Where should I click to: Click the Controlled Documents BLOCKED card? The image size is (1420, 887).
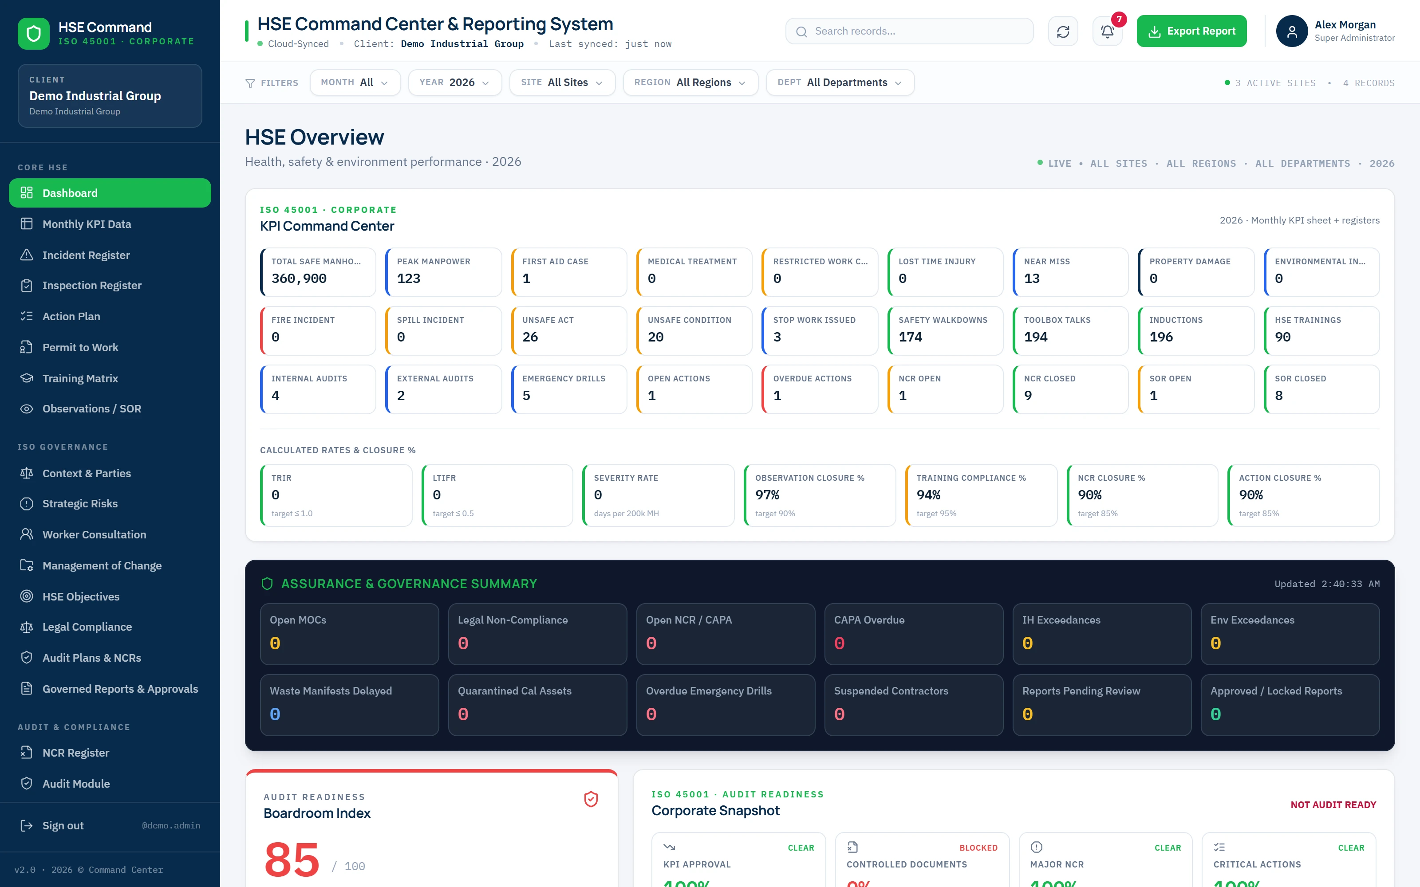(x=922, y=860)
